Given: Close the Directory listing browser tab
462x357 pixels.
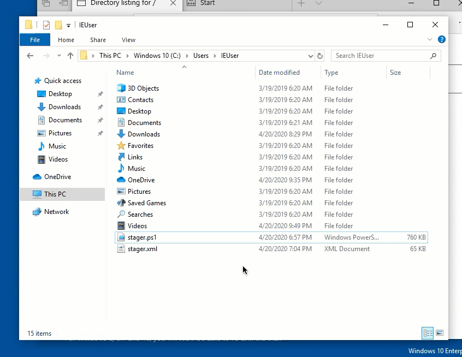Looking at the screenshot, I should [x=173, y=3].
